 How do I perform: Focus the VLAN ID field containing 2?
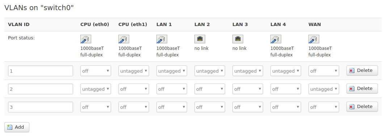[41, 89]
